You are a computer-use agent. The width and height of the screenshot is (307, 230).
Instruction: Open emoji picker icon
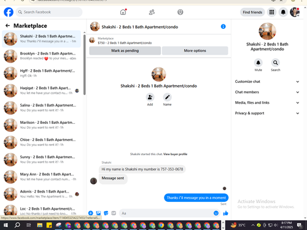(x=216, y=213)
